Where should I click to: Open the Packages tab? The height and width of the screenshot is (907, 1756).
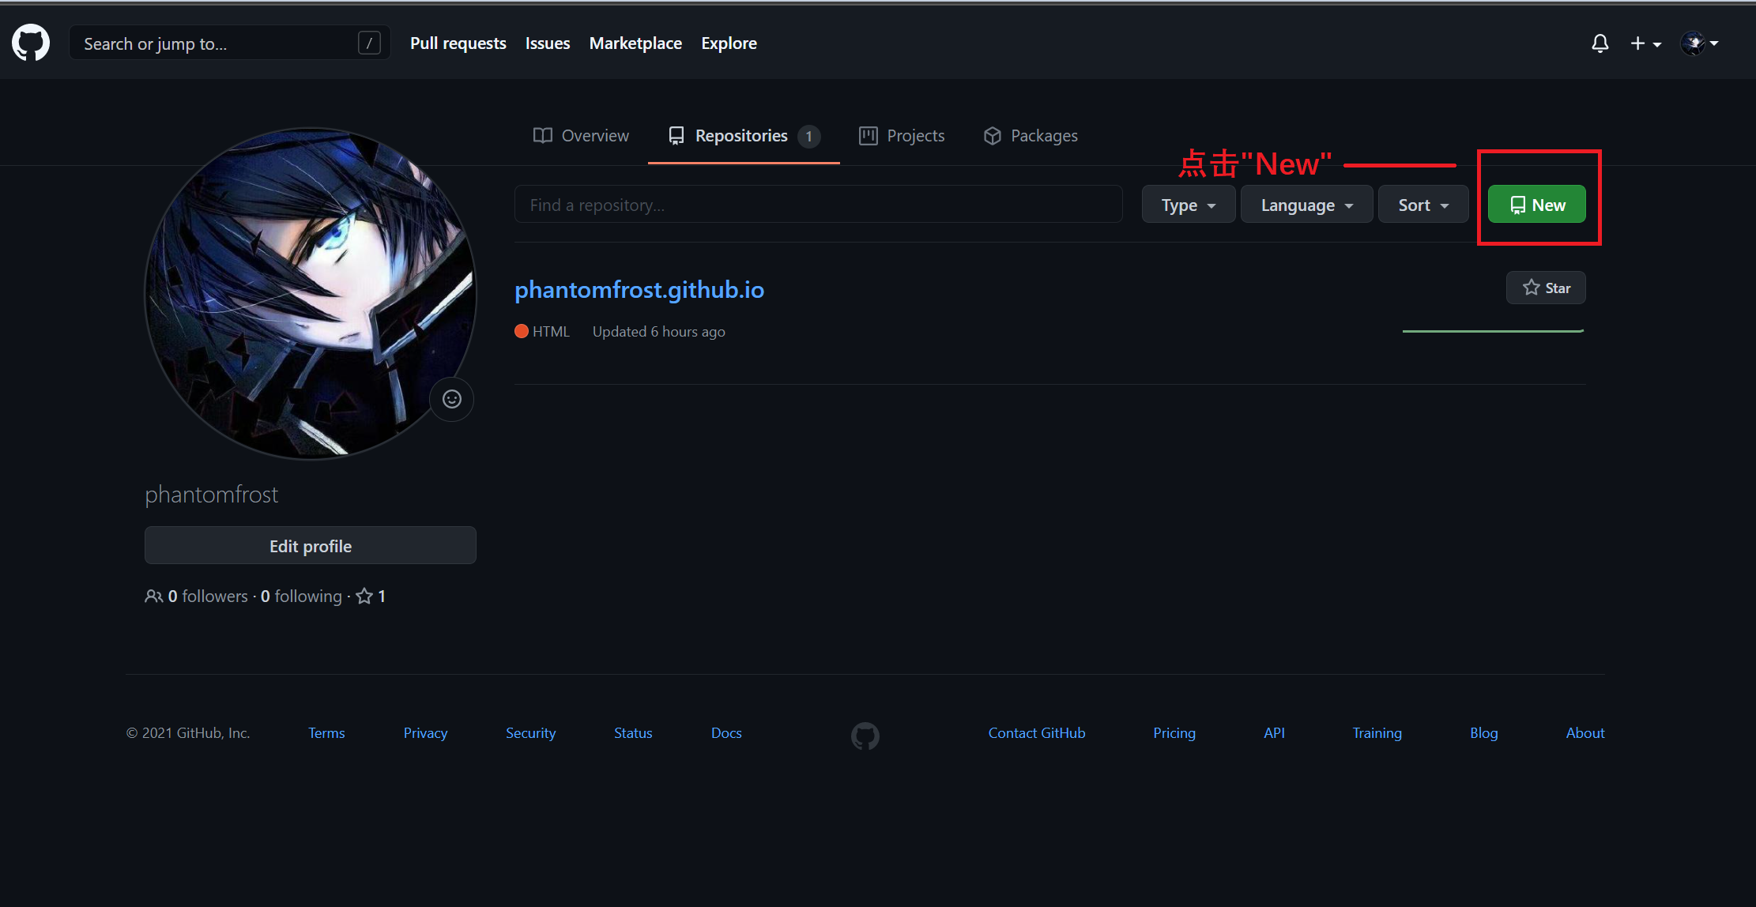pos(1031,136)
